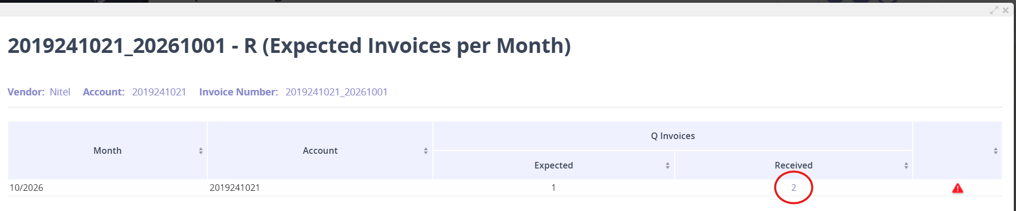Sort using the Account column arrows icon
This screenshot has height=211, width=1016.
point(426,151)
